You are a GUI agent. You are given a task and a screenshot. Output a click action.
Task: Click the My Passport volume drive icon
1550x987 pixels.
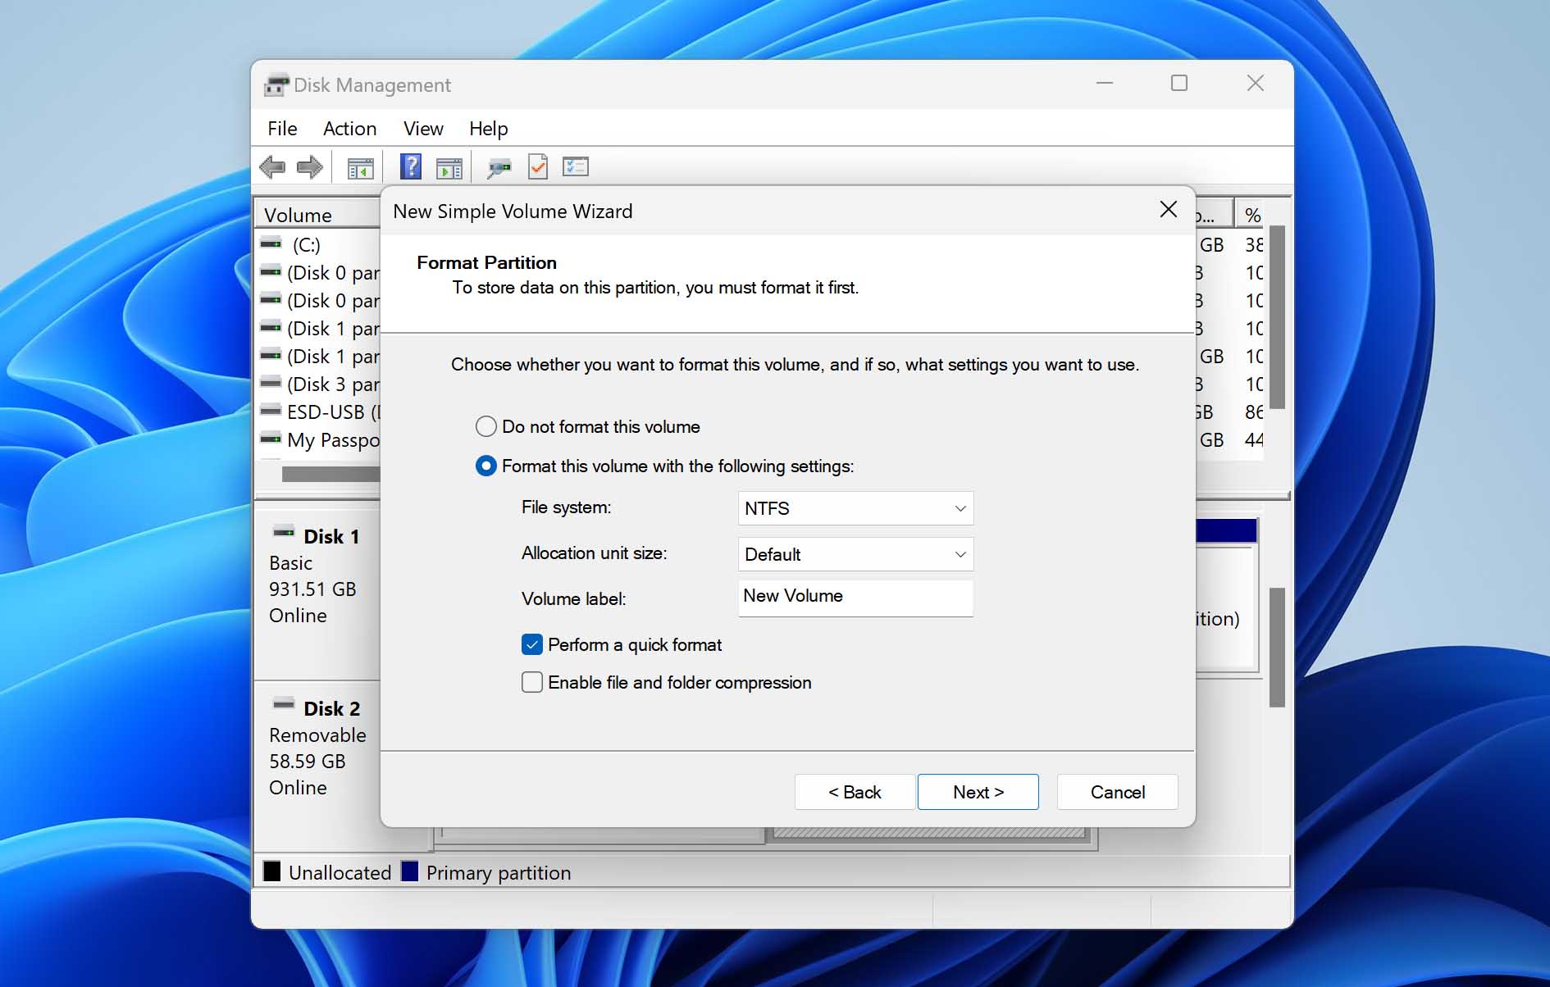click(x=271, y=439)
